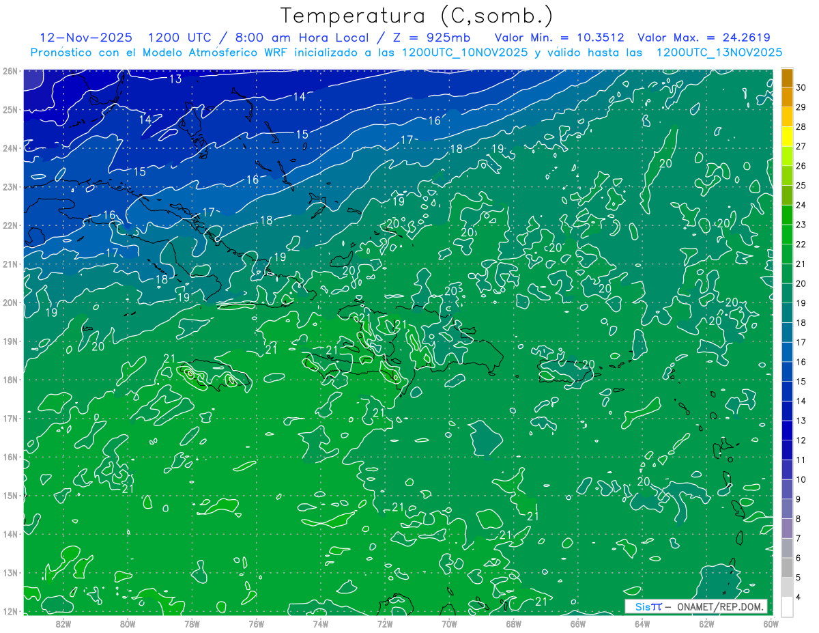Screen dimensions: 819x633
Task: Click legend value '24'
Action: point(801,205)
